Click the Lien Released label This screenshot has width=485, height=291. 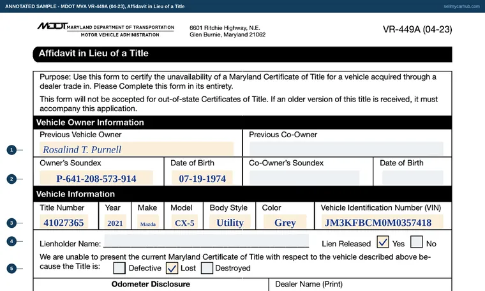tap(346, 244)
